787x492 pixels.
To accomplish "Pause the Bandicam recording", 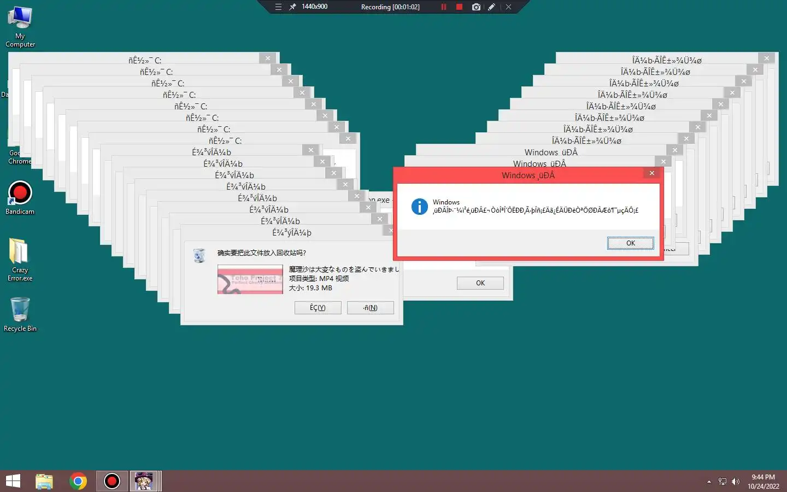I will (444, 7).
